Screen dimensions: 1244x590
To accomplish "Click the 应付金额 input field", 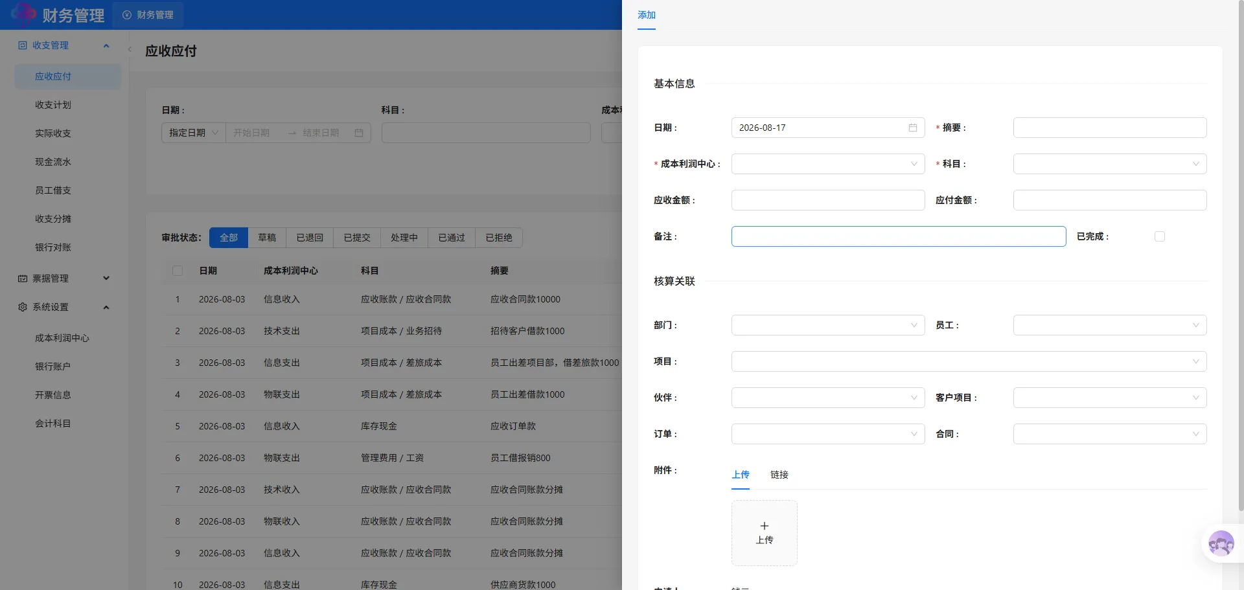I will (x=1110, y=200).
